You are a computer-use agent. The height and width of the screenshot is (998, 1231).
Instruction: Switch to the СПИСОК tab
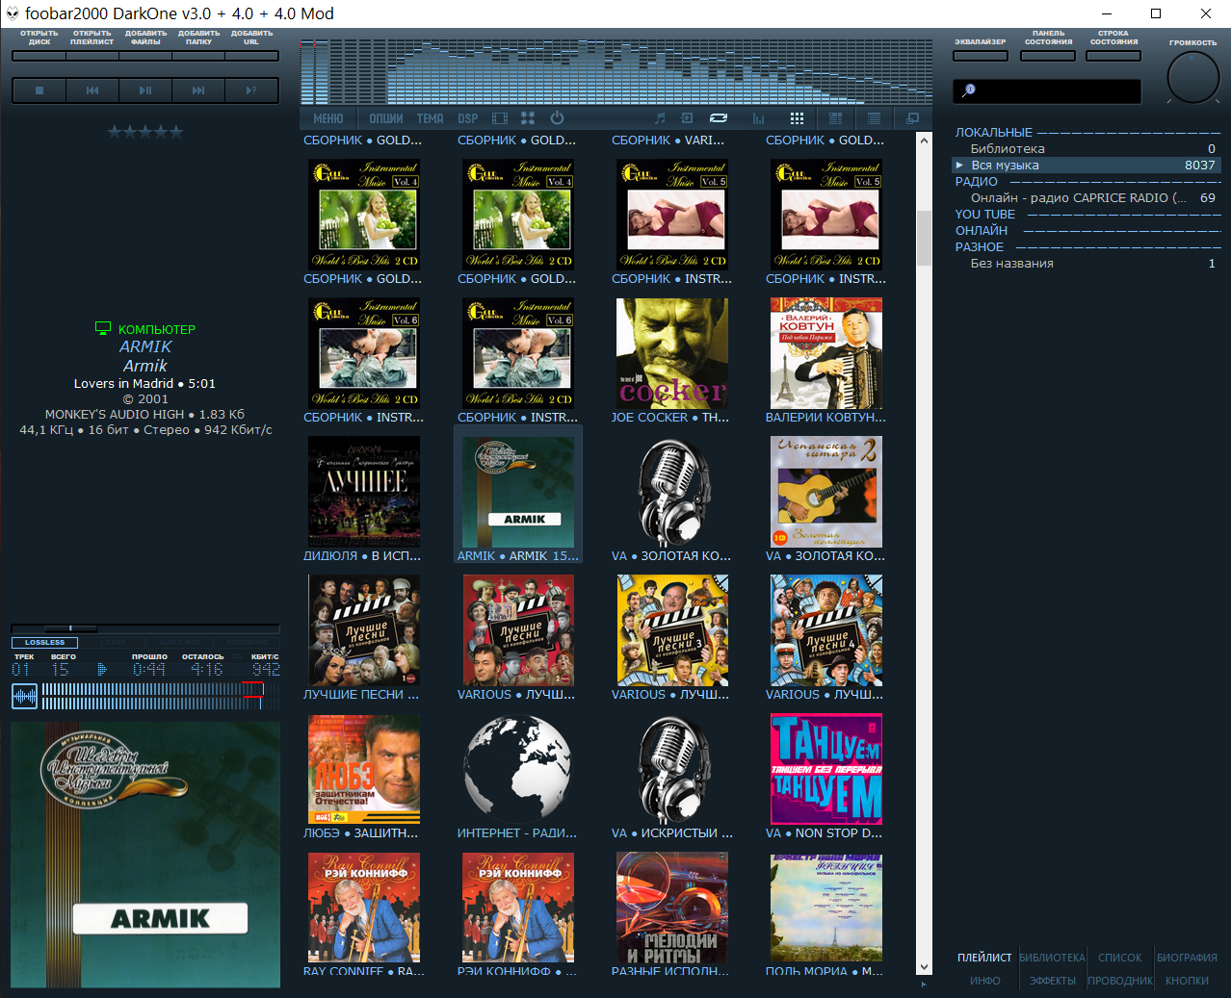(x=1120, y=958)
